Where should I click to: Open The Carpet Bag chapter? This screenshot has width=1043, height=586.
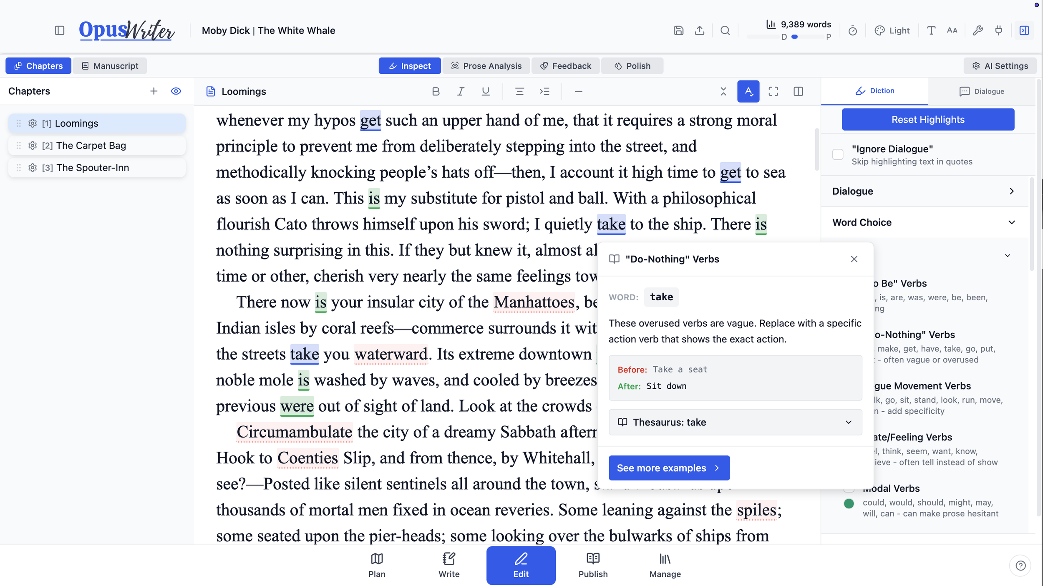(97, 145)
